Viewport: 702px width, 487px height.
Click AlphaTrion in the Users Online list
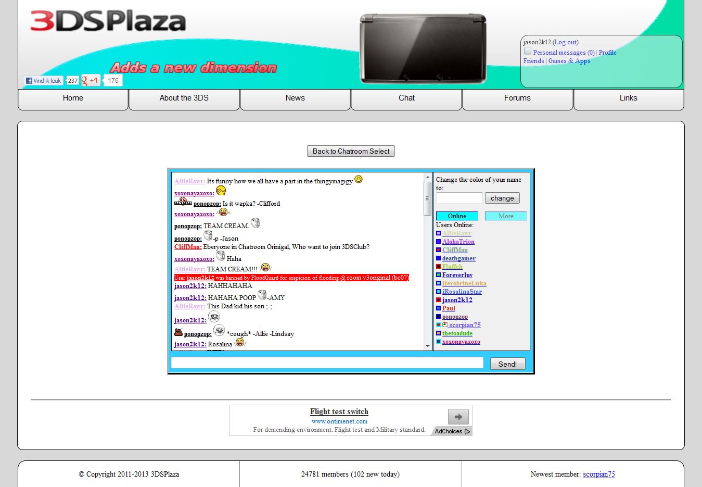(458, 242)
